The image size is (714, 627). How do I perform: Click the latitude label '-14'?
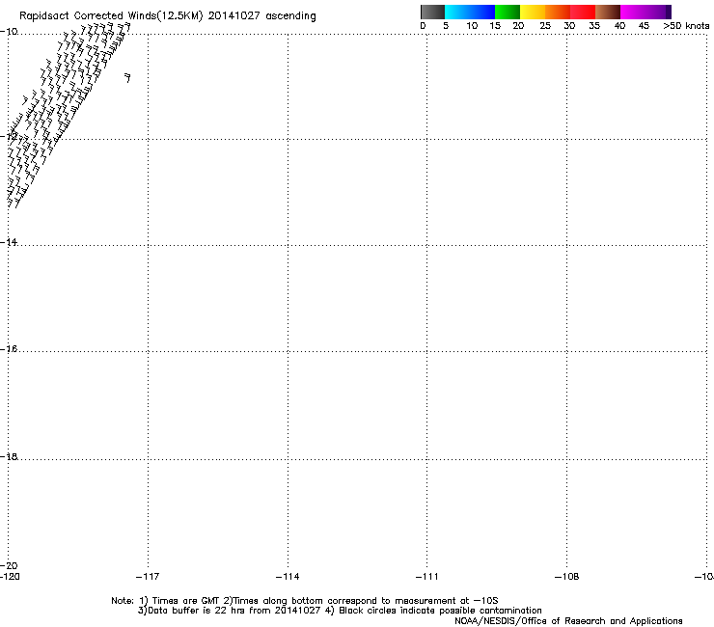coord(9,242)
